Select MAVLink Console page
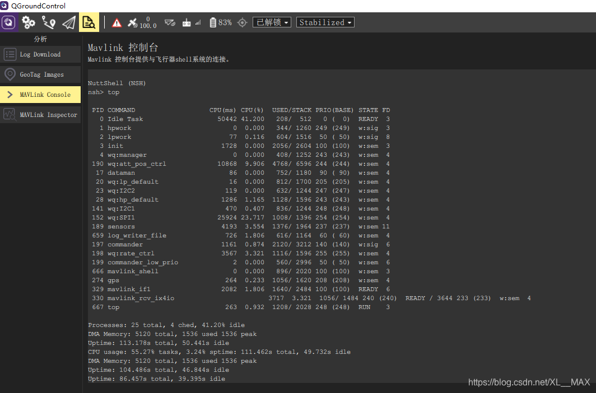The height and width of the screenshot is (393, 596). 40,95
